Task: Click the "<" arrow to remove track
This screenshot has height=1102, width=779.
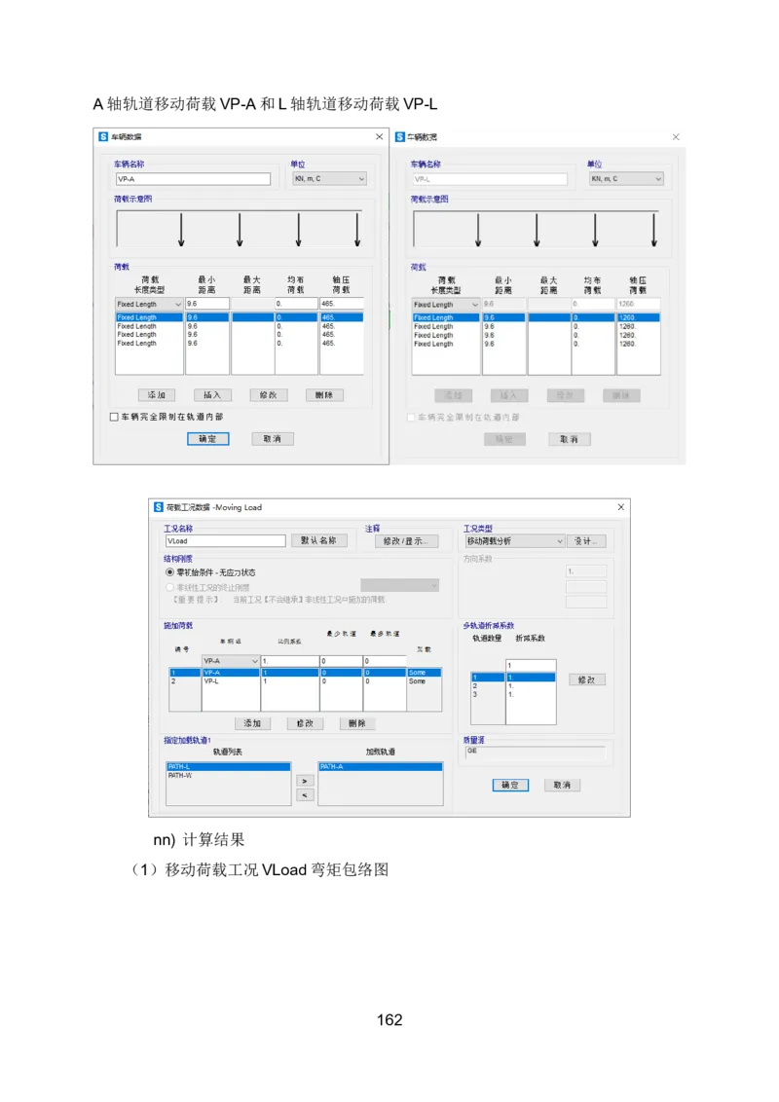Action: click(x=305, y=795)
